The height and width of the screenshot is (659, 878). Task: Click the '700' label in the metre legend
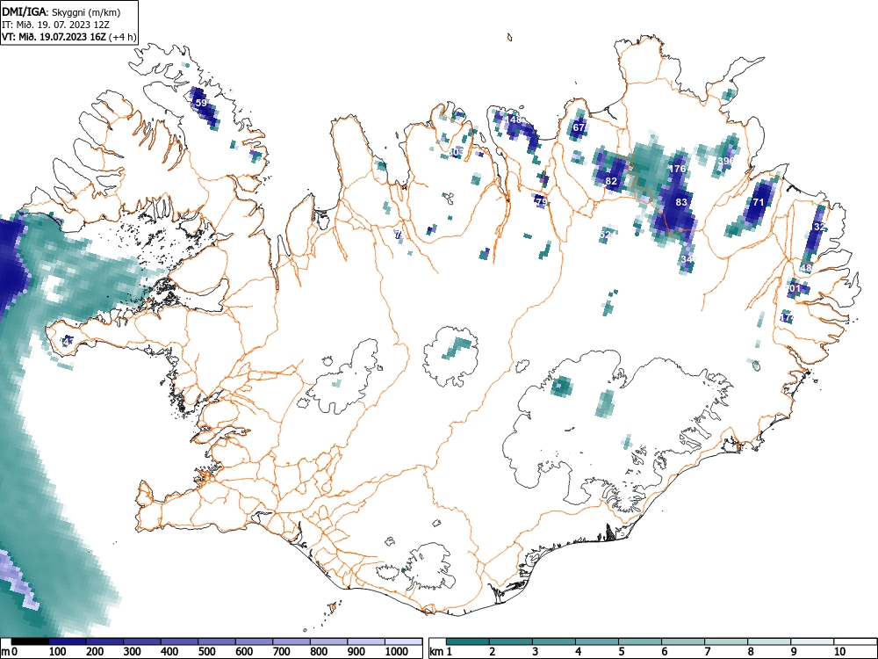point(282,651)
